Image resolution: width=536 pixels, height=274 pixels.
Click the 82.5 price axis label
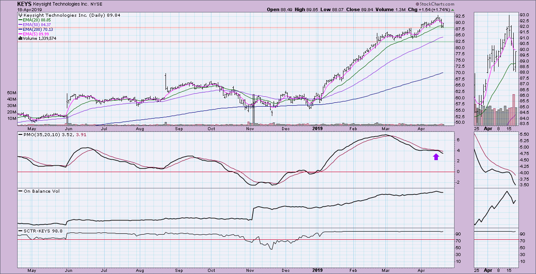(461, 42)
